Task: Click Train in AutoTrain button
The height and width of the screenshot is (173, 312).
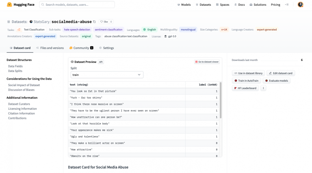Action: coord(247,81)
